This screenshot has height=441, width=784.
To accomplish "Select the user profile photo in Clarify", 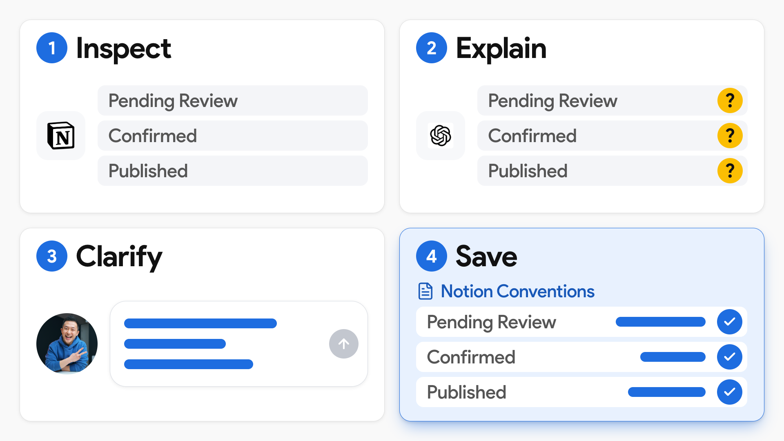I will [x=67, y=344].
